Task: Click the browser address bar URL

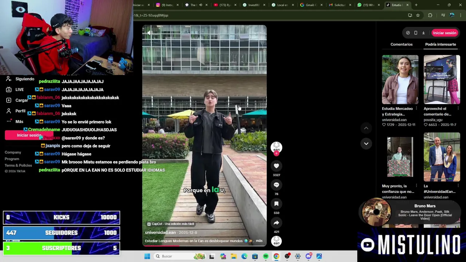Action: tap(269, 15)
